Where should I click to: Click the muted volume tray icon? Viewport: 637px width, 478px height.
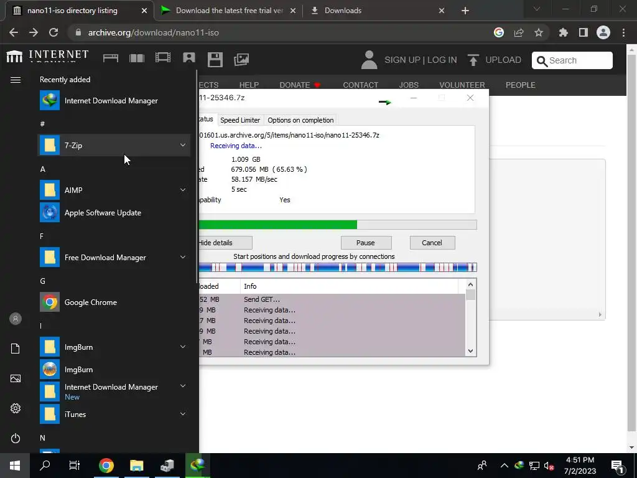549,466
